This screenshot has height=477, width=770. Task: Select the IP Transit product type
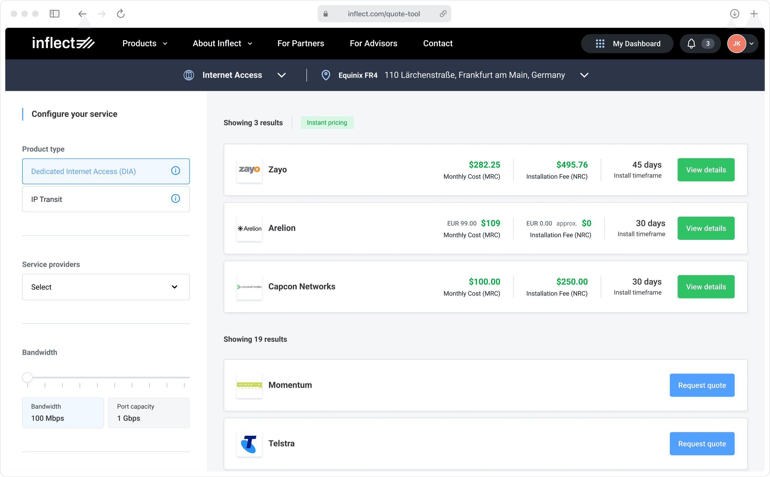[x=79, y=199]
